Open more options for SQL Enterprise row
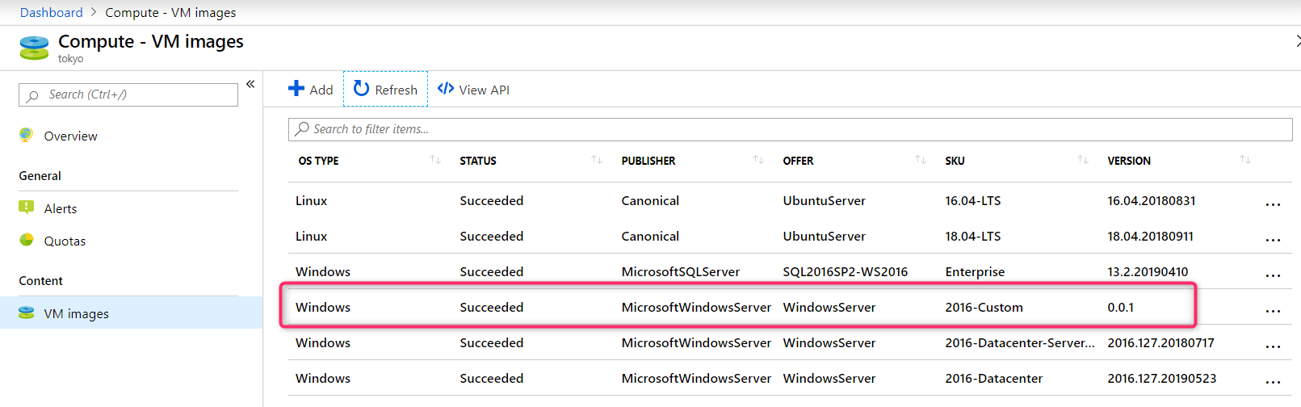Image resolution: width=1301 pixels, height=407 pixels. [1274, 275]
